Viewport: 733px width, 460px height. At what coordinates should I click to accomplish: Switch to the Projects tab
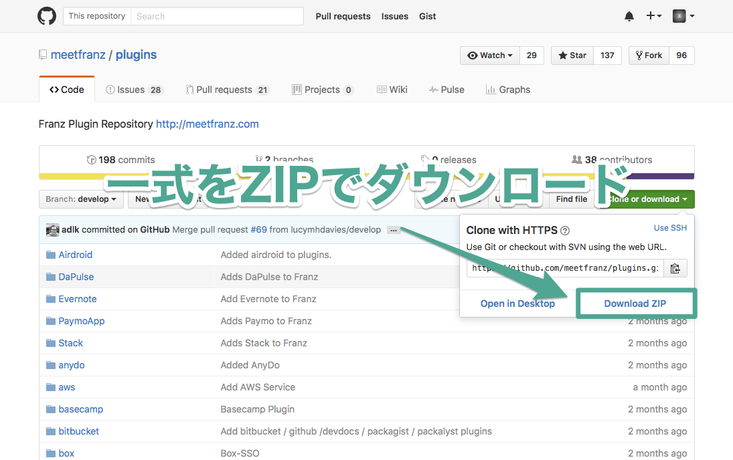(x=323, y=90)
